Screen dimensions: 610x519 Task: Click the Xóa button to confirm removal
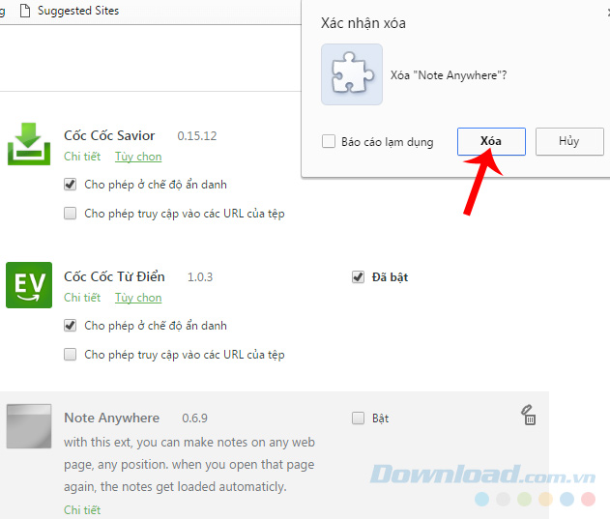pyautogui.click(x=491, y=141)
